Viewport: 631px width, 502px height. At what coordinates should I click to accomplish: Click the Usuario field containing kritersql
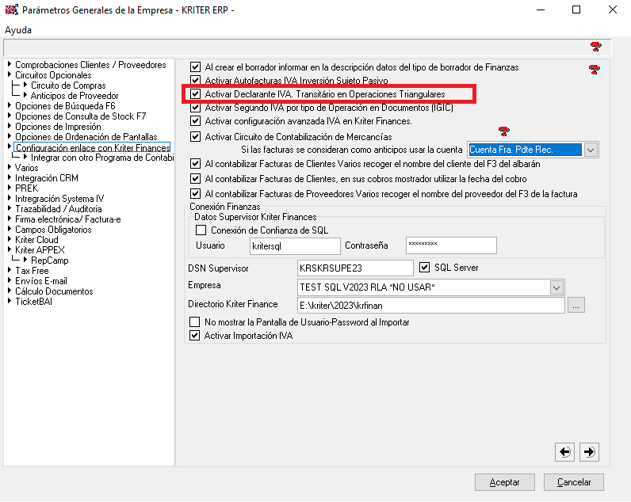pyautogui.click(x=295, y=246)
